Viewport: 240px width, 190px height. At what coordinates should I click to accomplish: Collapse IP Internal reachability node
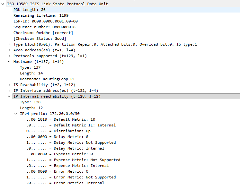pos(9,96)
